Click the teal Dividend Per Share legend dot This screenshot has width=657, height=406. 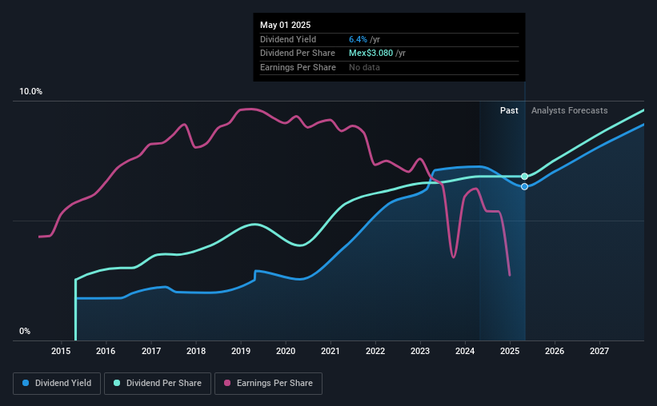click(117, 383)
